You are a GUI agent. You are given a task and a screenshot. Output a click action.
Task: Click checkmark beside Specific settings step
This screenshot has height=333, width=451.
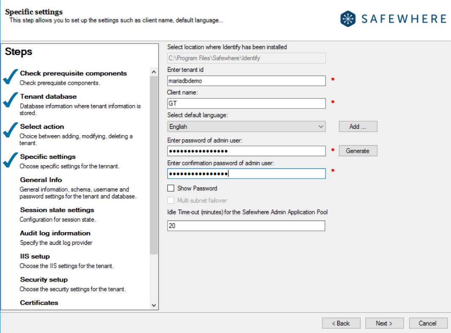coord(11,160)
